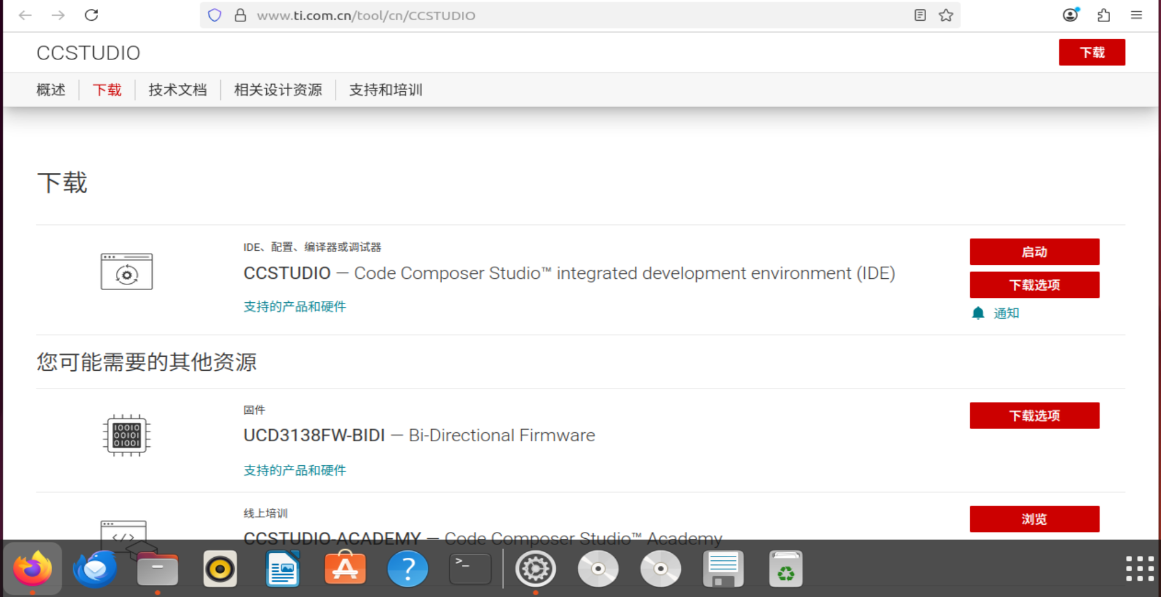Screen dimensions: 1161x597
Task: Open Settings gear in the dock
Action: (x=535, y=569)
